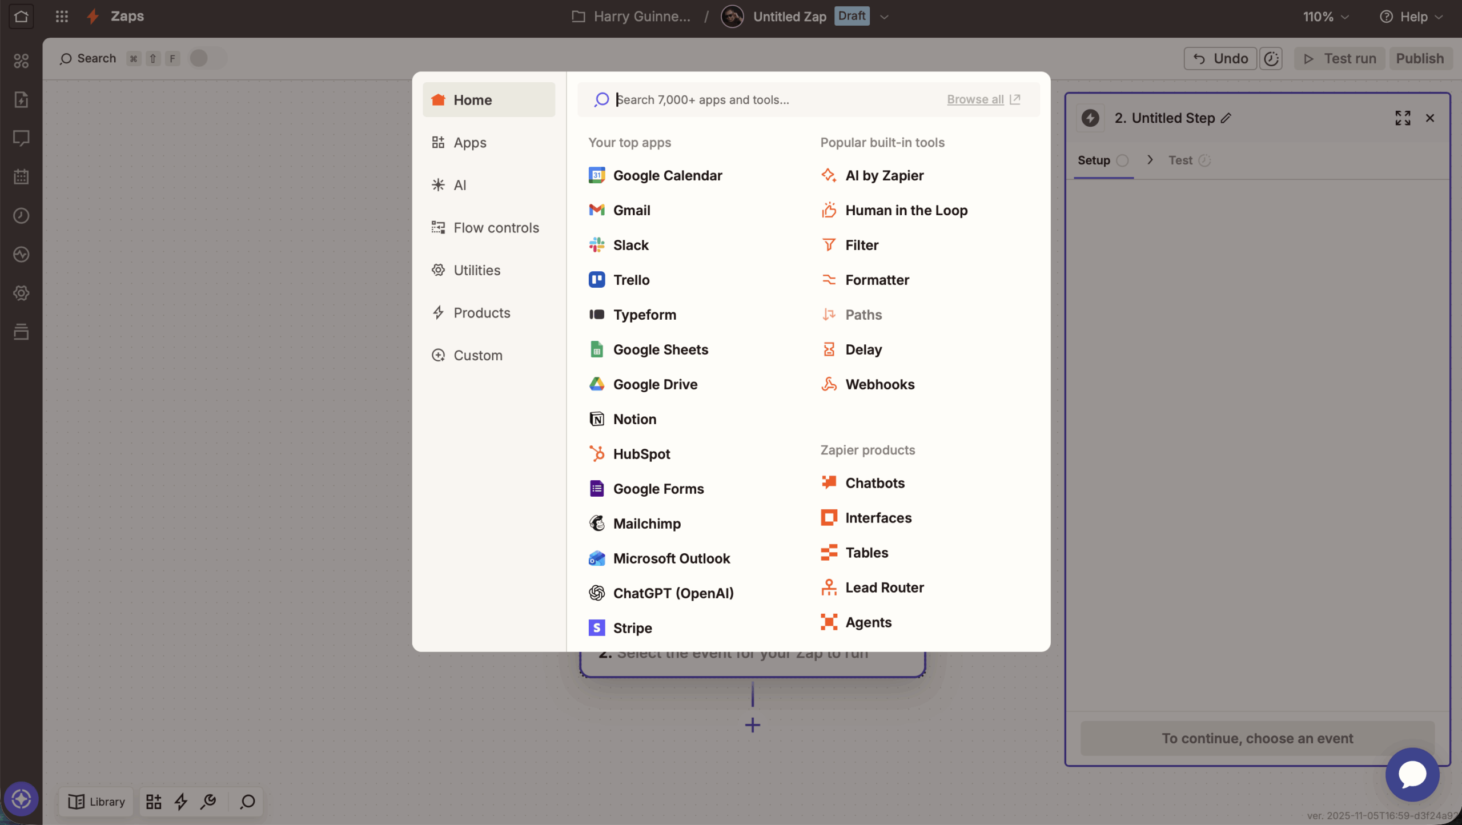This screenshot has width=1462, height=825.
Task: Toggle the switch next to Search
Action: coord(206,58)
